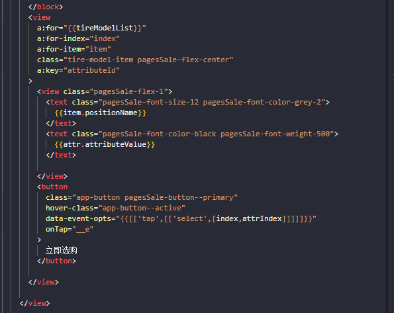Click the opening button tag
Image resolution: width=394 pixels, height=313 pixels.
point(52,187)
